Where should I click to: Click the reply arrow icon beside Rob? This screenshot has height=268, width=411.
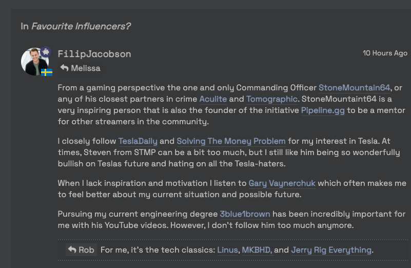(x=72, y=250)
